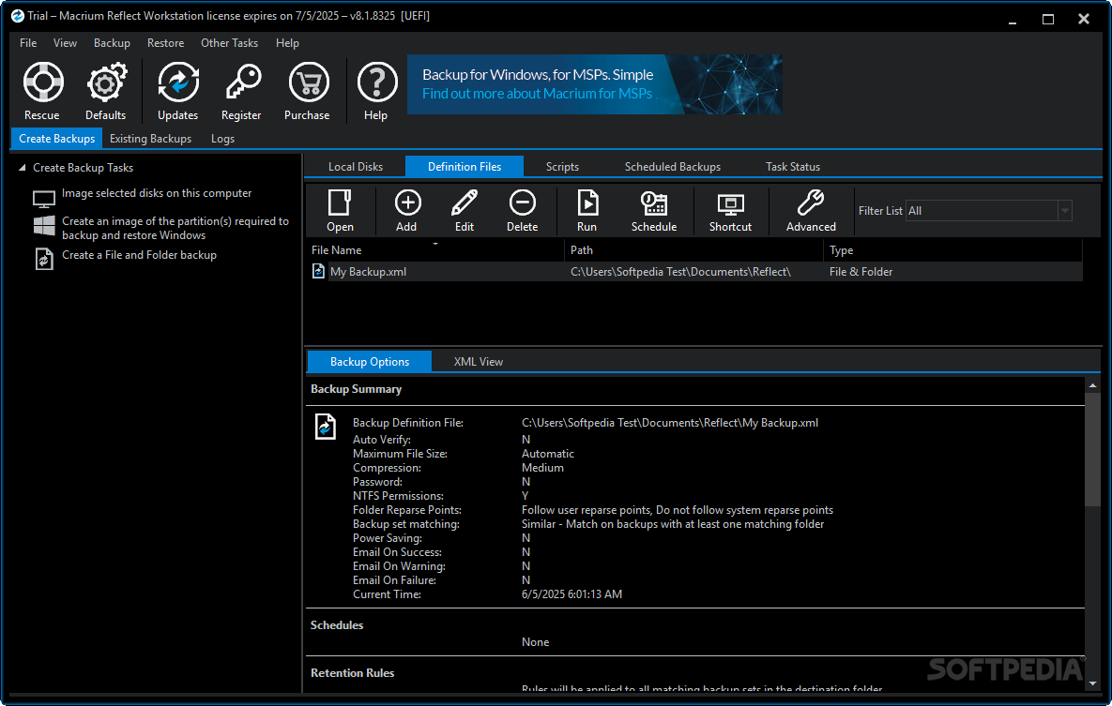1112x706 pixels.
Task: Edit the selected definition file
Action: point(465,203)
